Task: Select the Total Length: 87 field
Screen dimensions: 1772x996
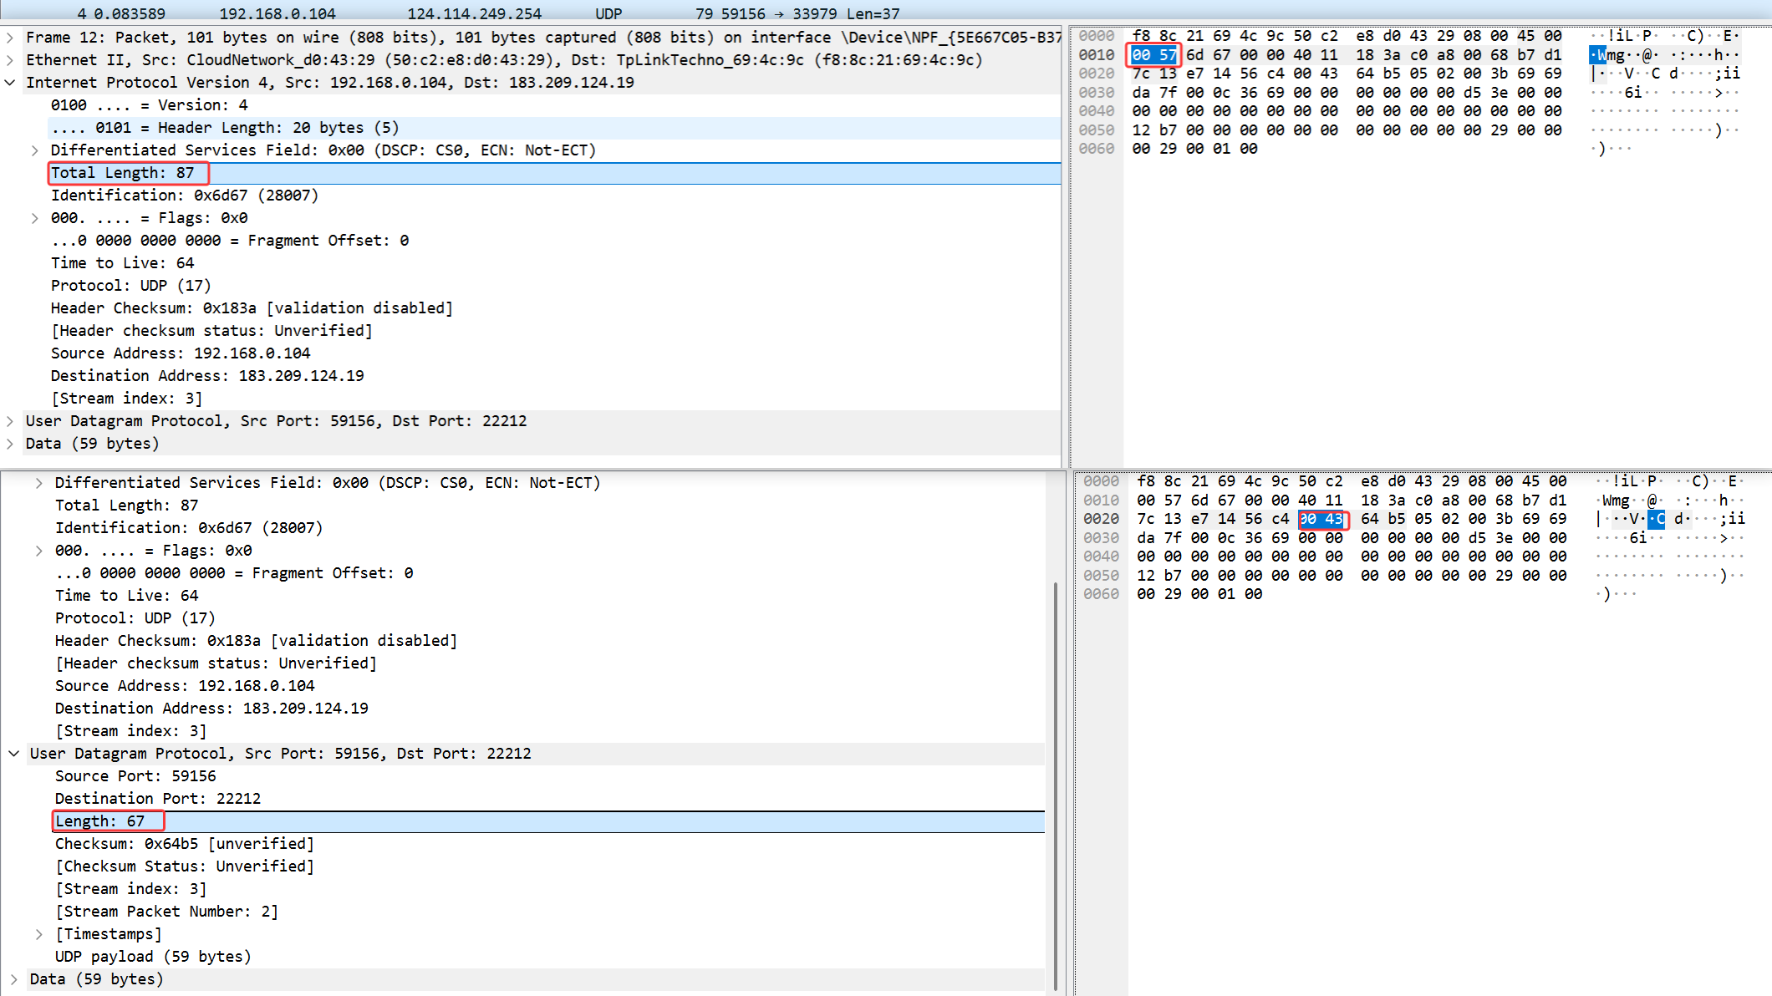Action: (123, 173)
